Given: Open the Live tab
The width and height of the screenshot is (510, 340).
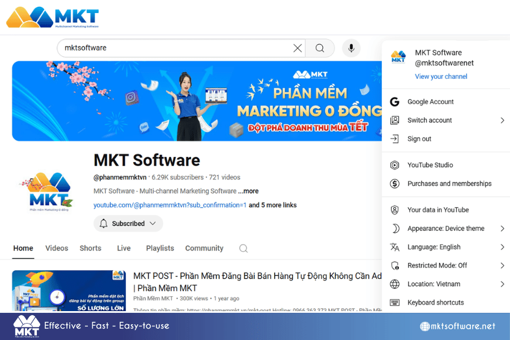Looking at the screenshot, I should [x=124, y=248].
